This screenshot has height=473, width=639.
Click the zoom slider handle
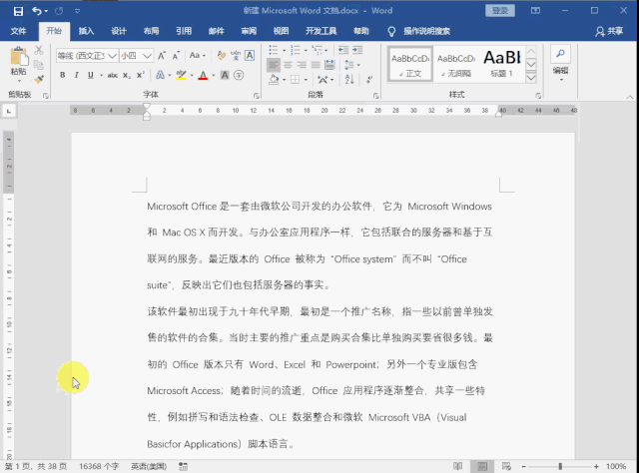560,466
